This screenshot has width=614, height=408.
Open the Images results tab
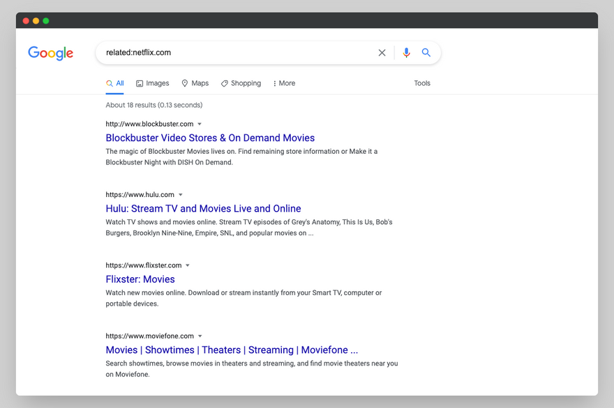coord(152,84)
